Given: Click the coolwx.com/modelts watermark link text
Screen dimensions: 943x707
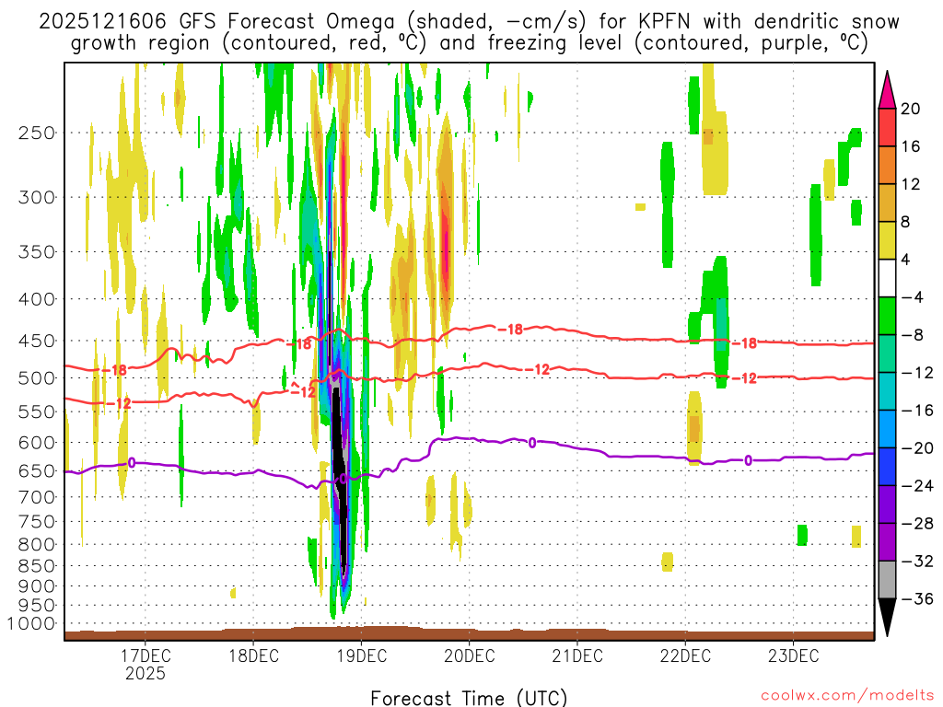Looking at the screenshot, I should tap(847, 696).
